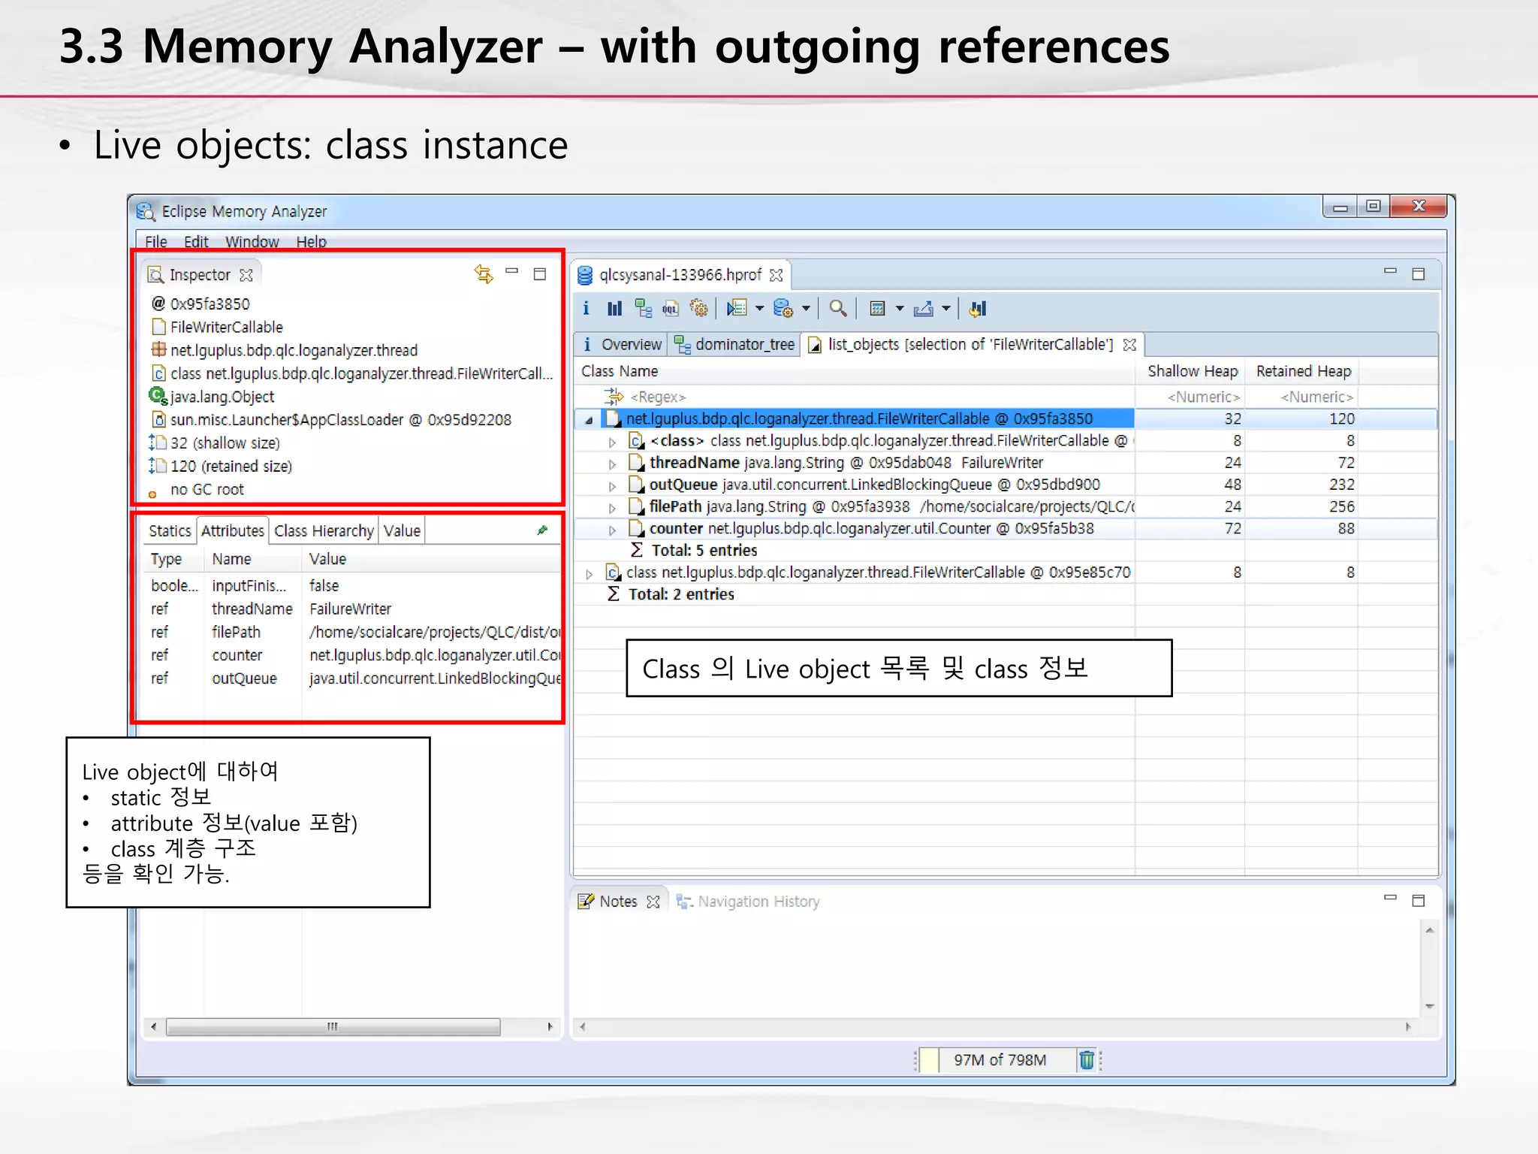
Task: Open the group result dropdown arrow
Action: click(900, 309)
